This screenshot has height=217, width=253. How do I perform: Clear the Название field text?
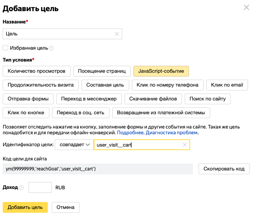116,34
